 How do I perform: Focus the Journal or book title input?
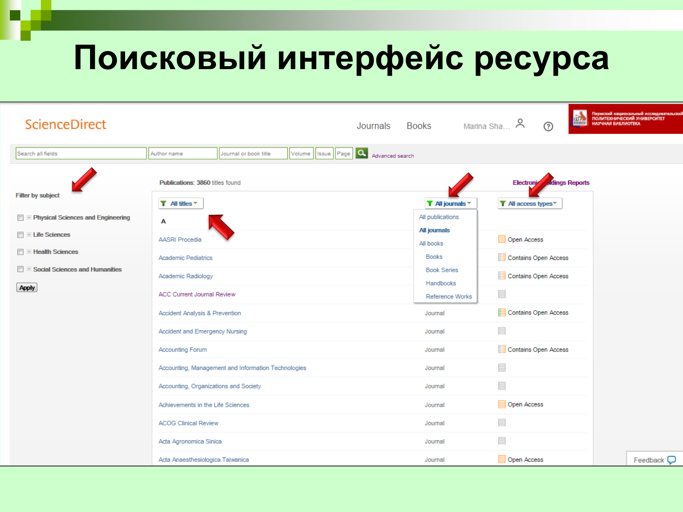(253, 153)
